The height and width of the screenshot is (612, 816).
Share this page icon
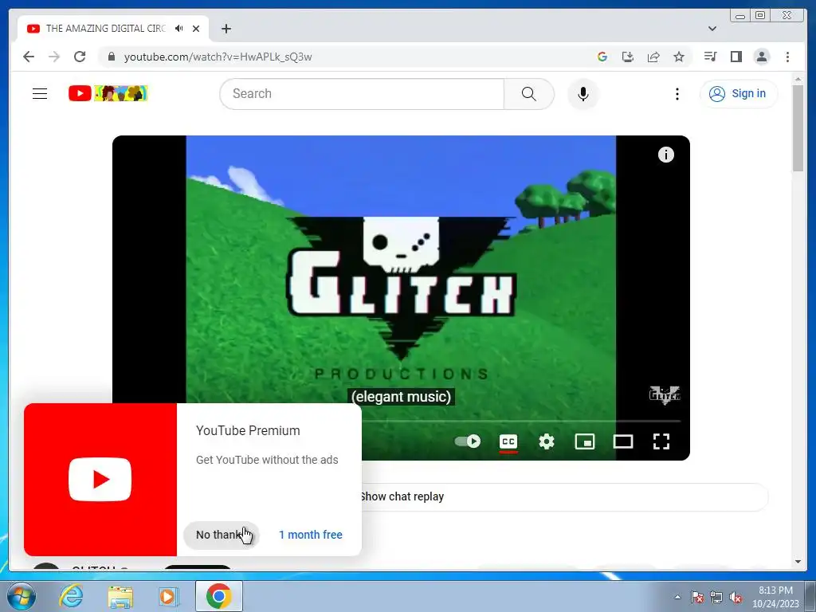point(653,57)
